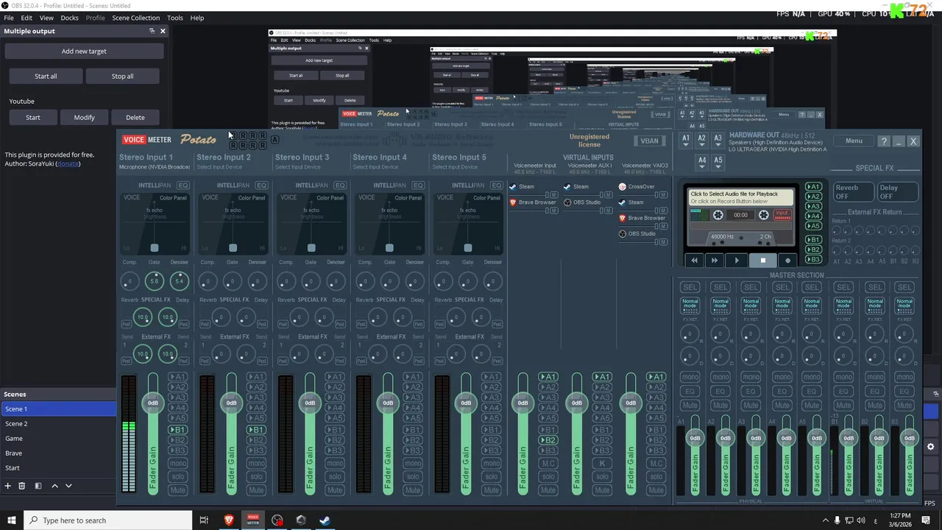Click A1 master bus fader knob
942x530 pixels.
click(x=695, y=438)
